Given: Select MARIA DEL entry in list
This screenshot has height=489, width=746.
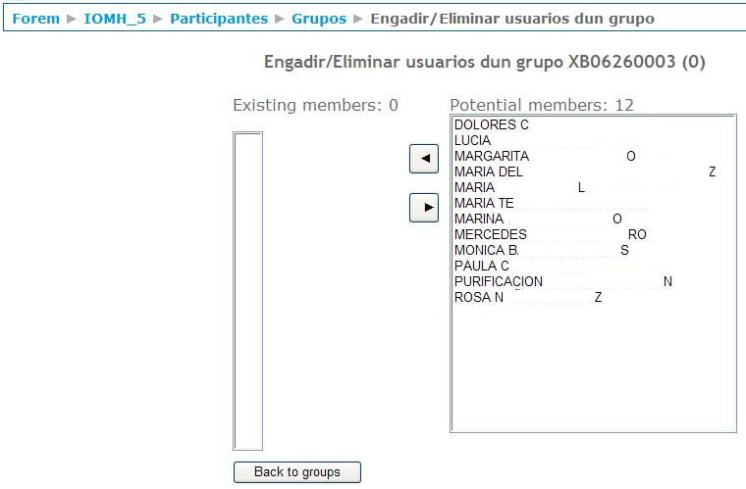Looking at the screenshot, I should (x=489, y=172).
